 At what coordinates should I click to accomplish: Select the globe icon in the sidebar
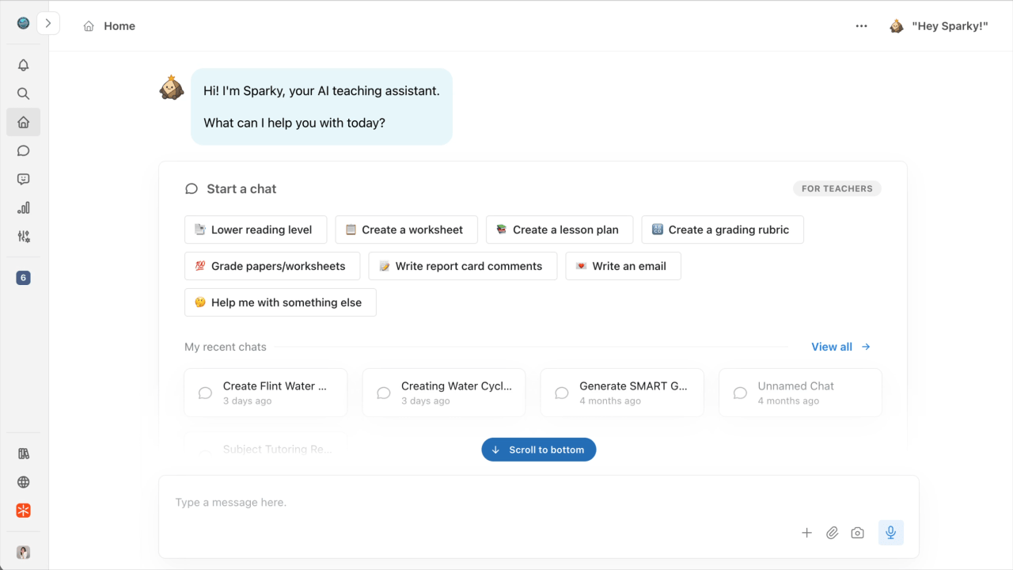click(23, 481)
